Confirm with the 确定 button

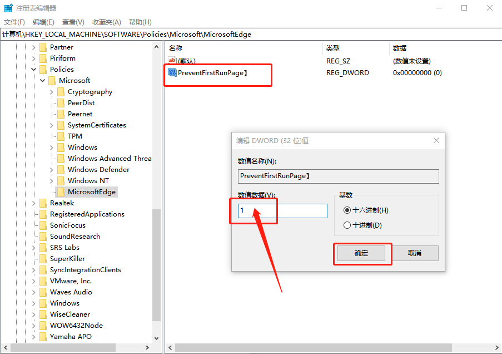pos(361,253)
